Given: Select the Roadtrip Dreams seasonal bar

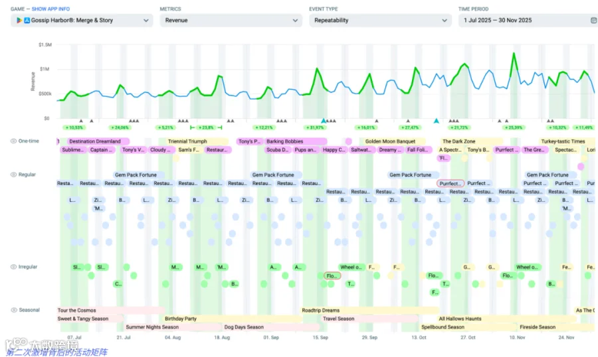Looking at the screenshot, I should tap(369, 310).
